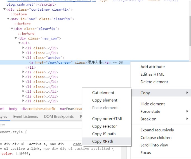This screenshot has width=191, height=159.
Task: Switch to DOM Breakpoints tab
Action: [x=59, y=117]
